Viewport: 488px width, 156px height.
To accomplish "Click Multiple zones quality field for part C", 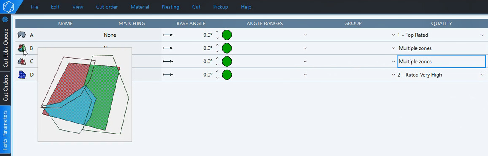I will 442,62.
